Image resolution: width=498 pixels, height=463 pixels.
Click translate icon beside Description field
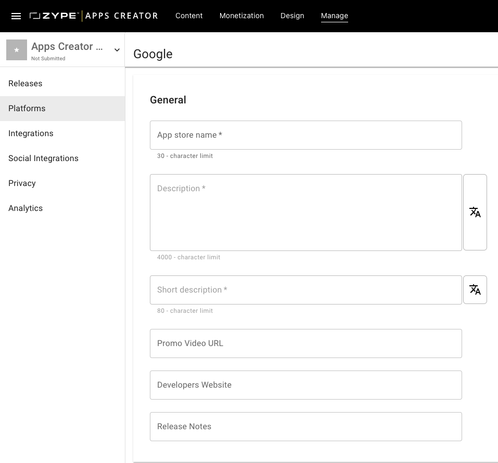[x=475, y=212]
